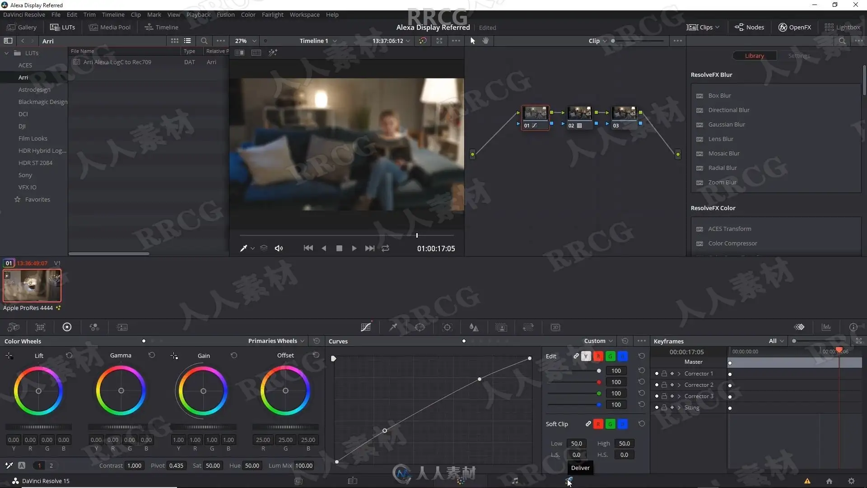Open the Tracker palette
The image size is (867, 488).
pos(447,327)
